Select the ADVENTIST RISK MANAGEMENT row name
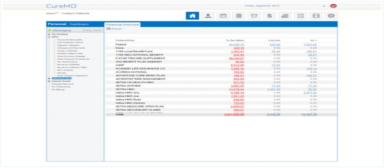This screenshot has height=168, width=385. [140, 79]
